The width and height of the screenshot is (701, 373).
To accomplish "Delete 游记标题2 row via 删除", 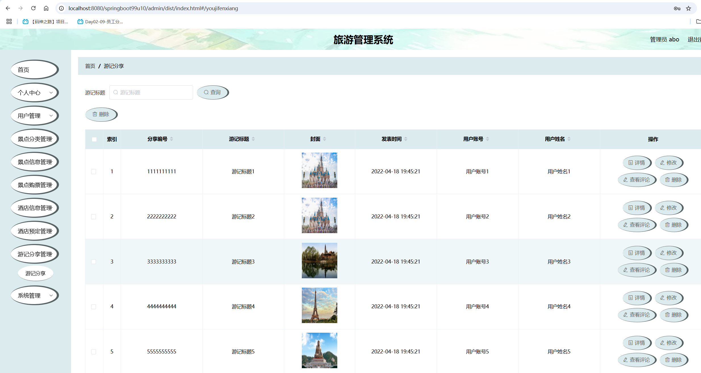I will (674, 225).
